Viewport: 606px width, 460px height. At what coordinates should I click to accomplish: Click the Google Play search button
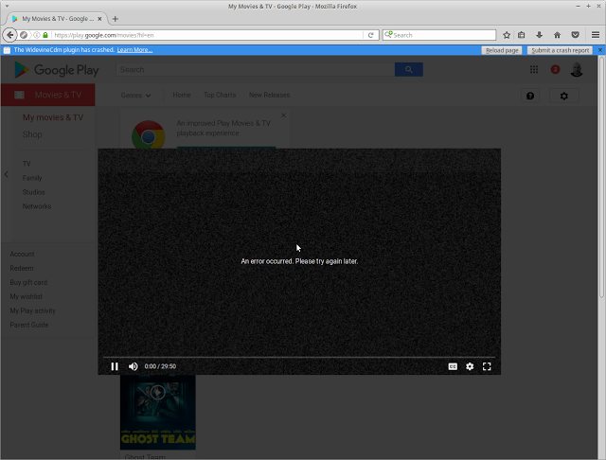pyautogui.click(x=409, y=69)
